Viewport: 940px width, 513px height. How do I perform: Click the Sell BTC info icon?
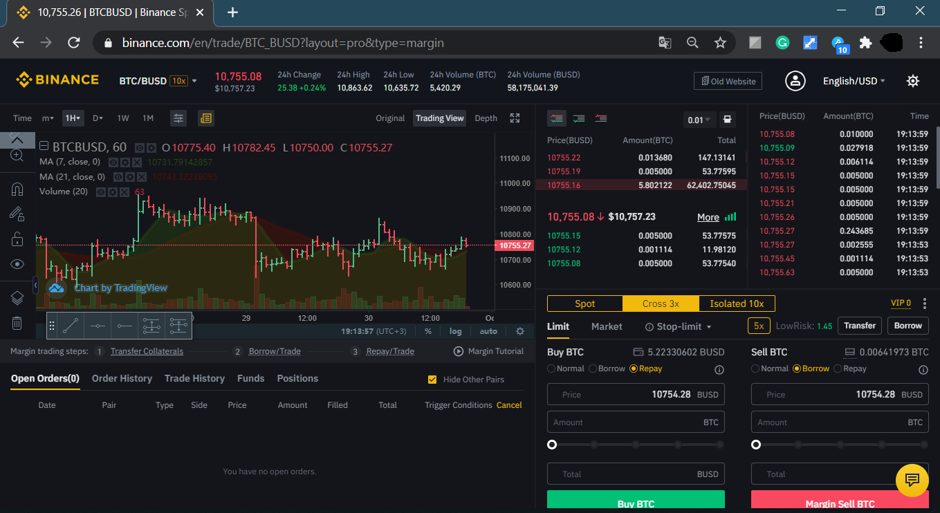pyautogui.click(x=923, y=370)
